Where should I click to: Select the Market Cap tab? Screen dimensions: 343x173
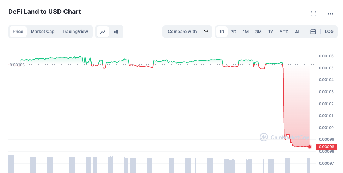43,32
